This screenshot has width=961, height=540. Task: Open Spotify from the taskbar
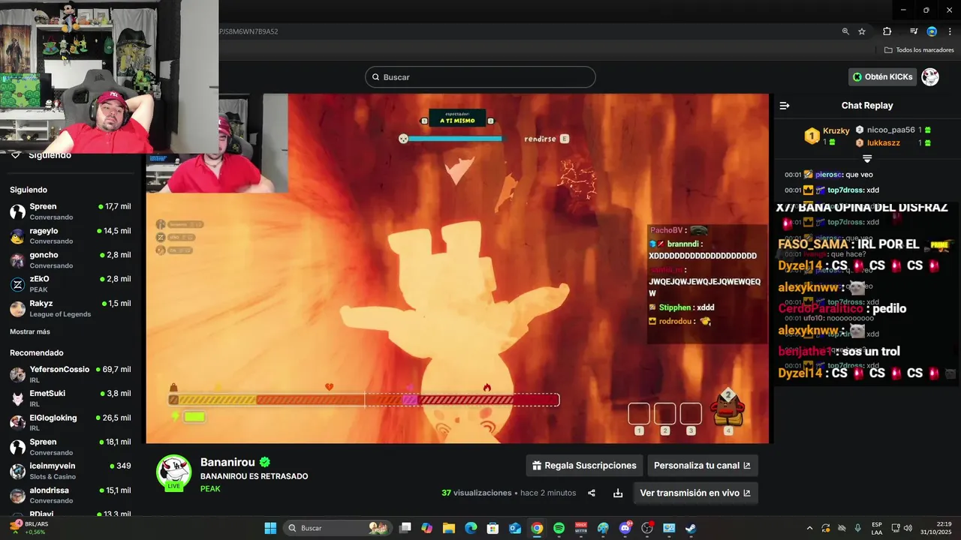pyautogui.click(x=559, y=528)
